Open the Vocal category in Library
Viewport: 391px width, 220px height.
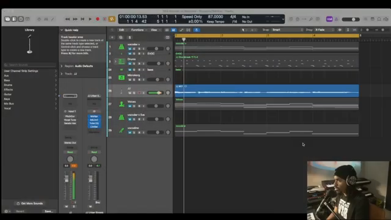tap(30, 108)
